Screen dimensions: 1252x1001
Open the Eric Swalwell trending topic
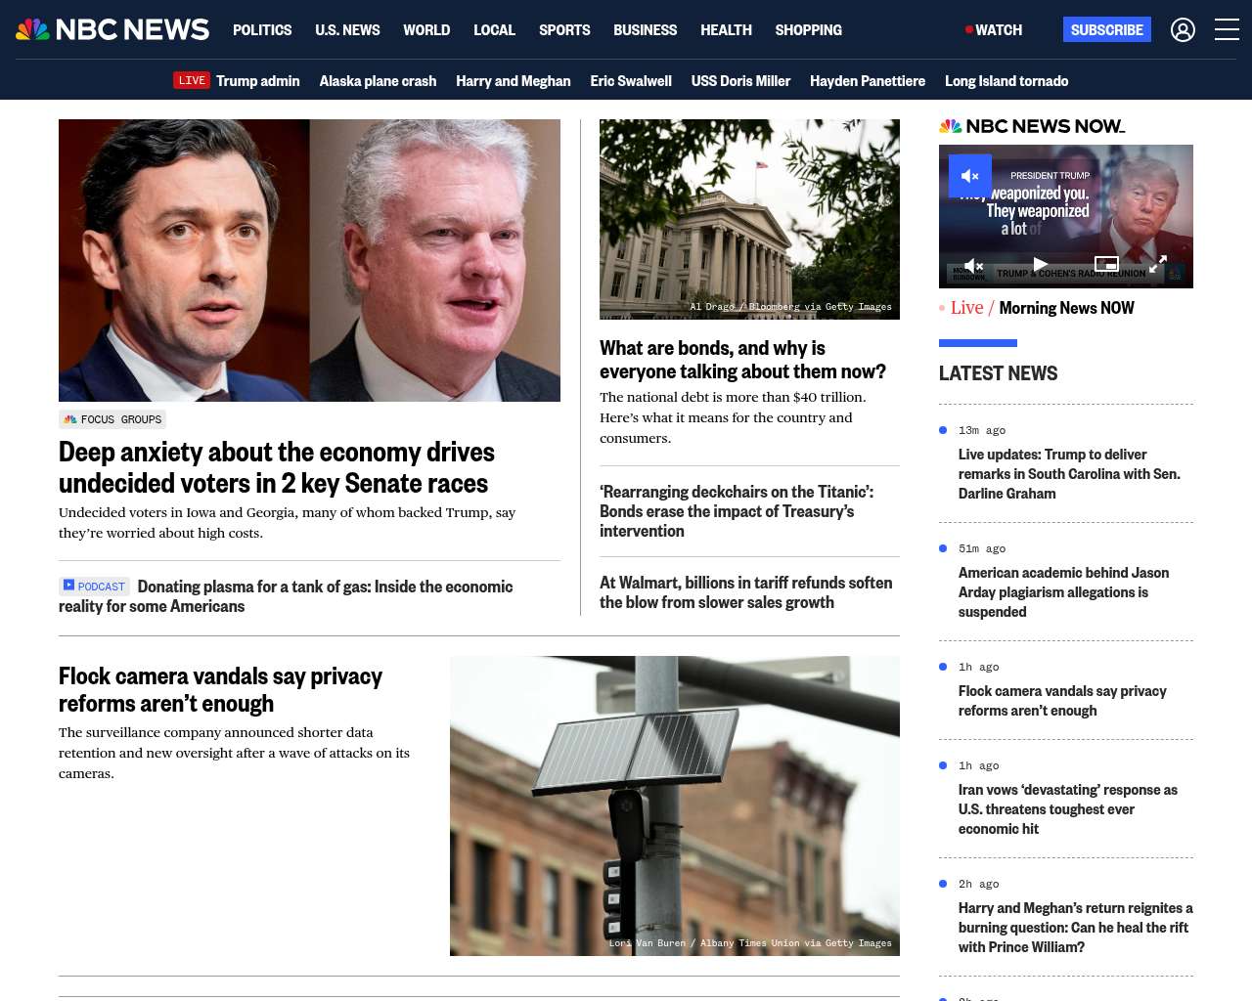631,81
